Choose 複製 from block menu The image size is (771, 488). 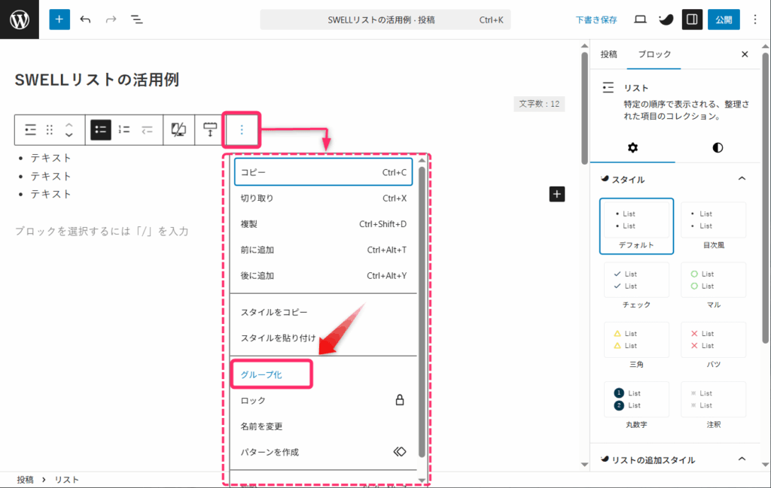coord(323,224)
